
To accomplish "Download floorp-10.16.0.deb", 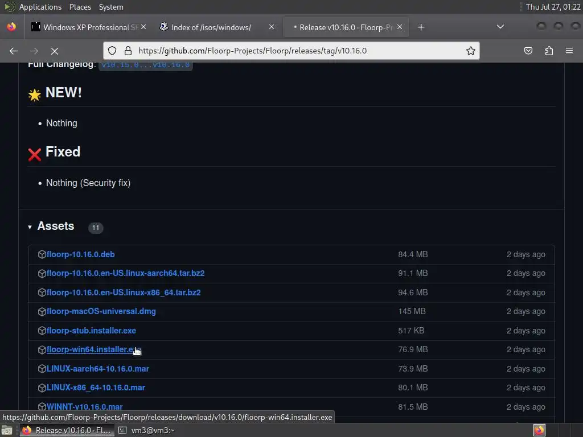I will (81, 254).
